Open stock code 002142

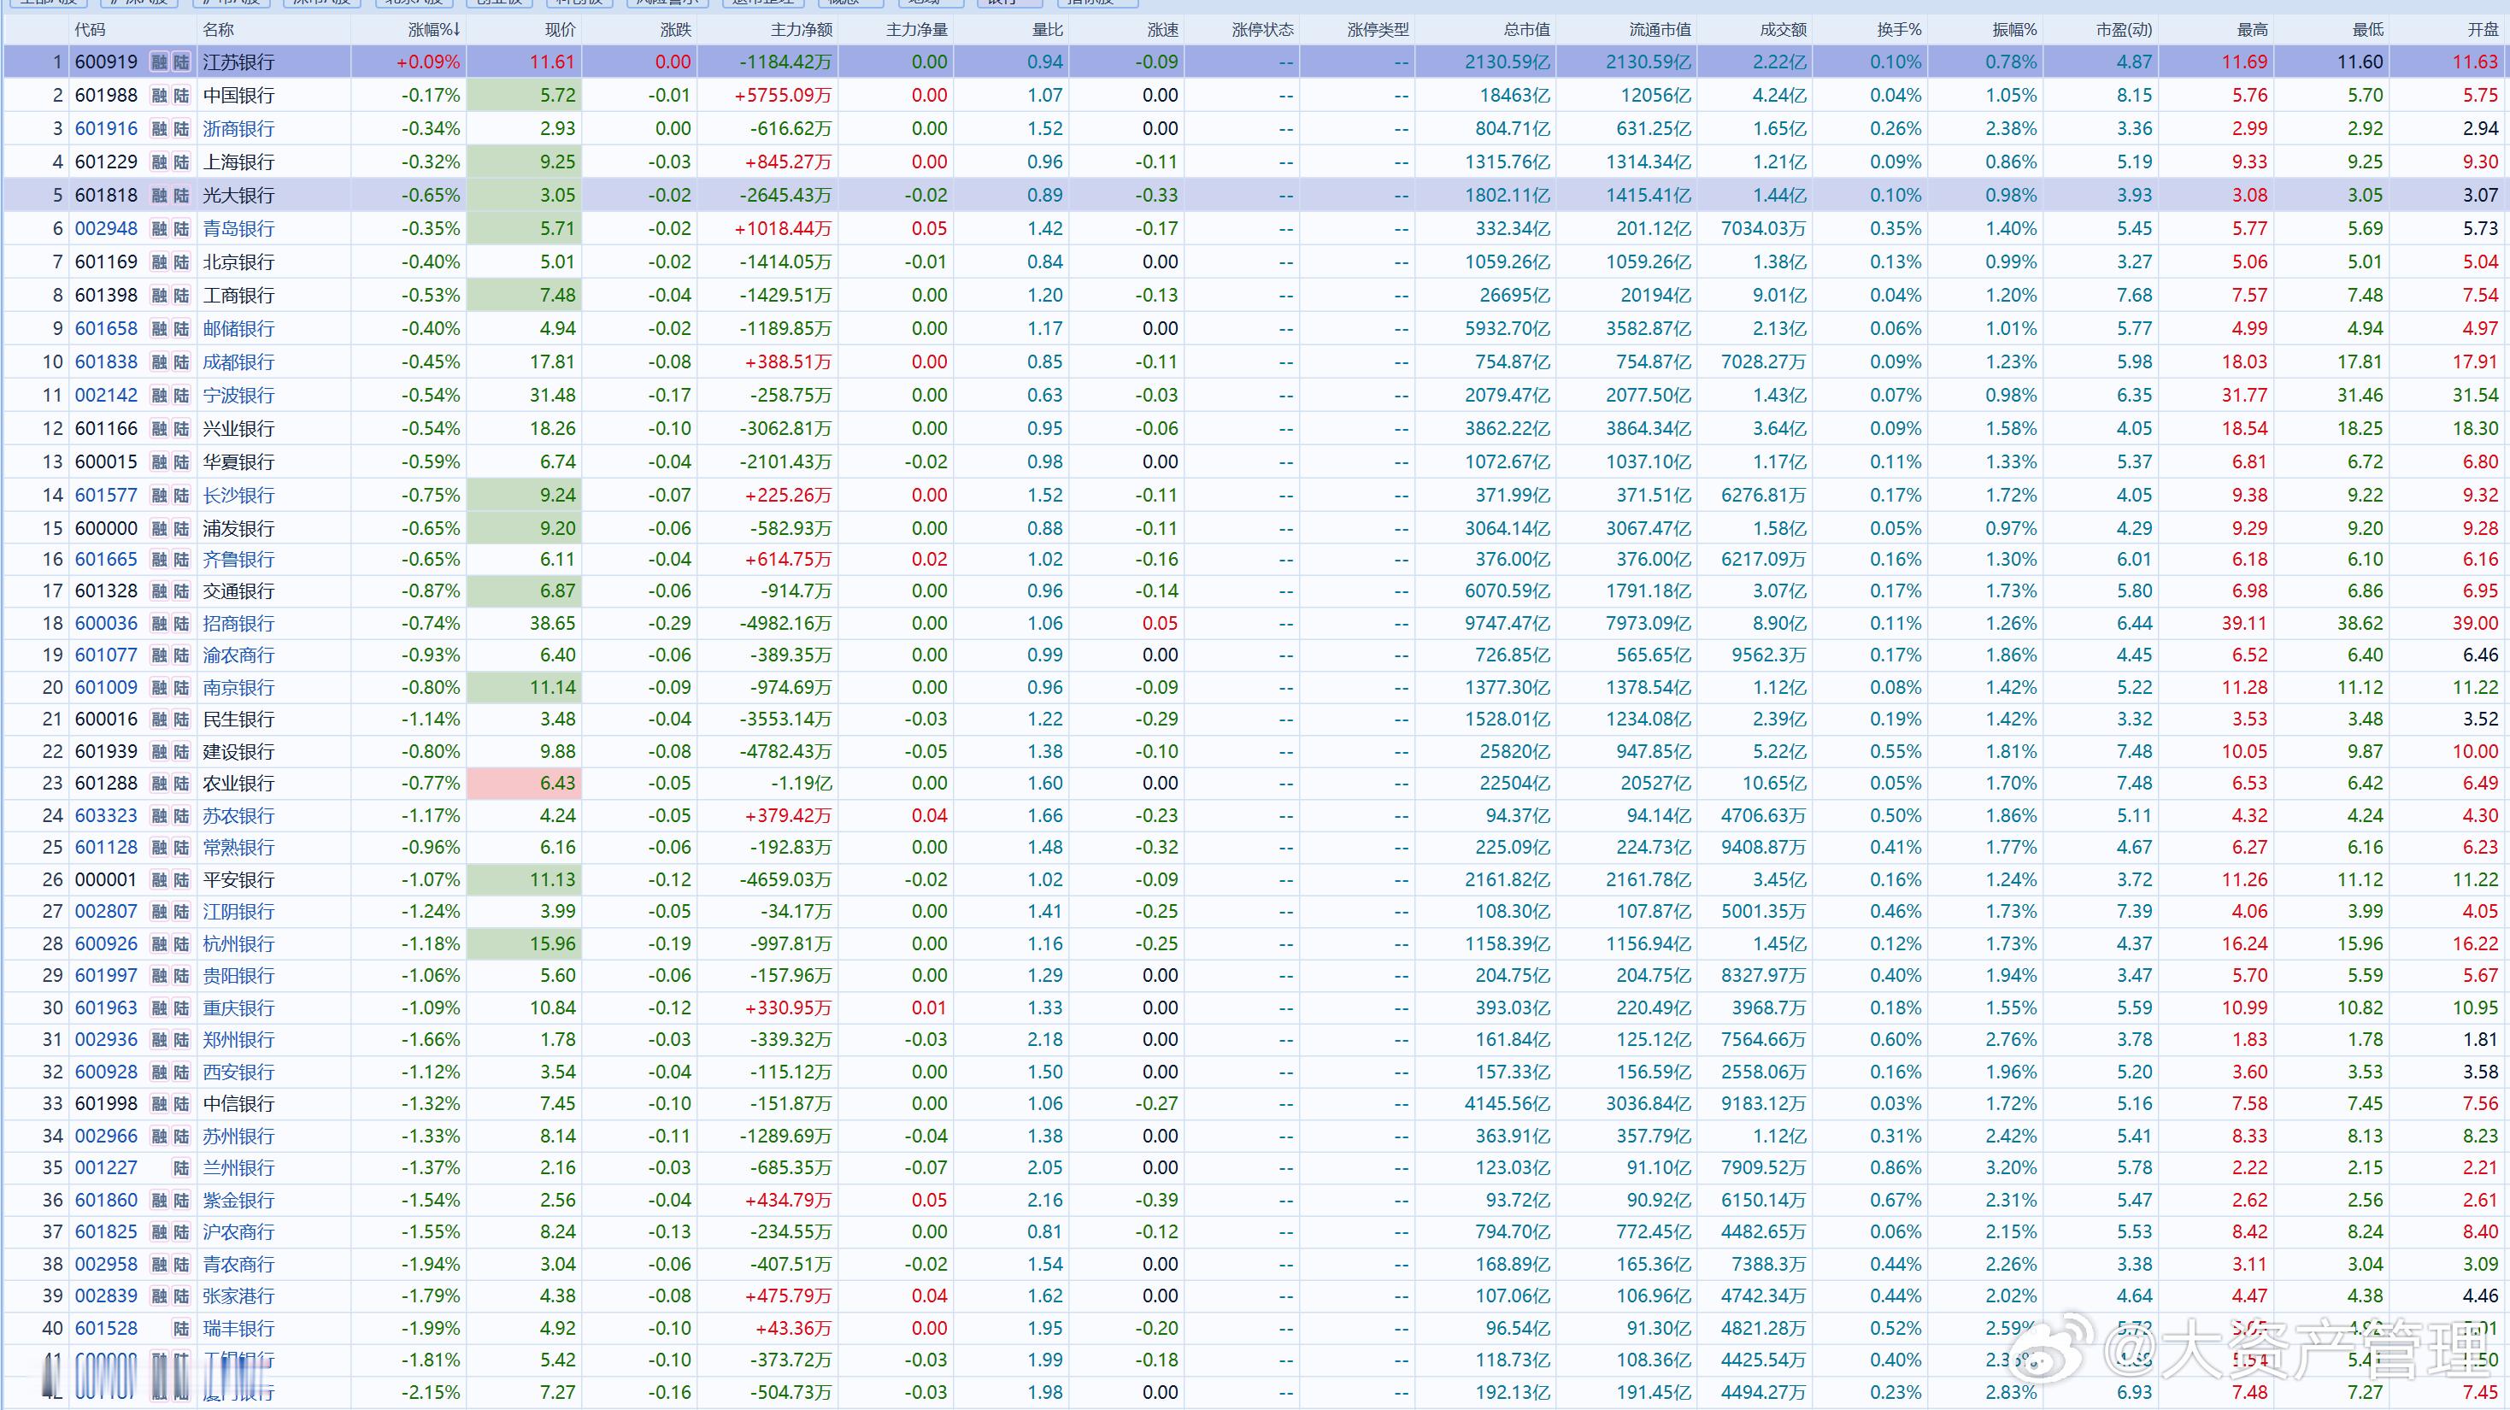pos(106,396)
